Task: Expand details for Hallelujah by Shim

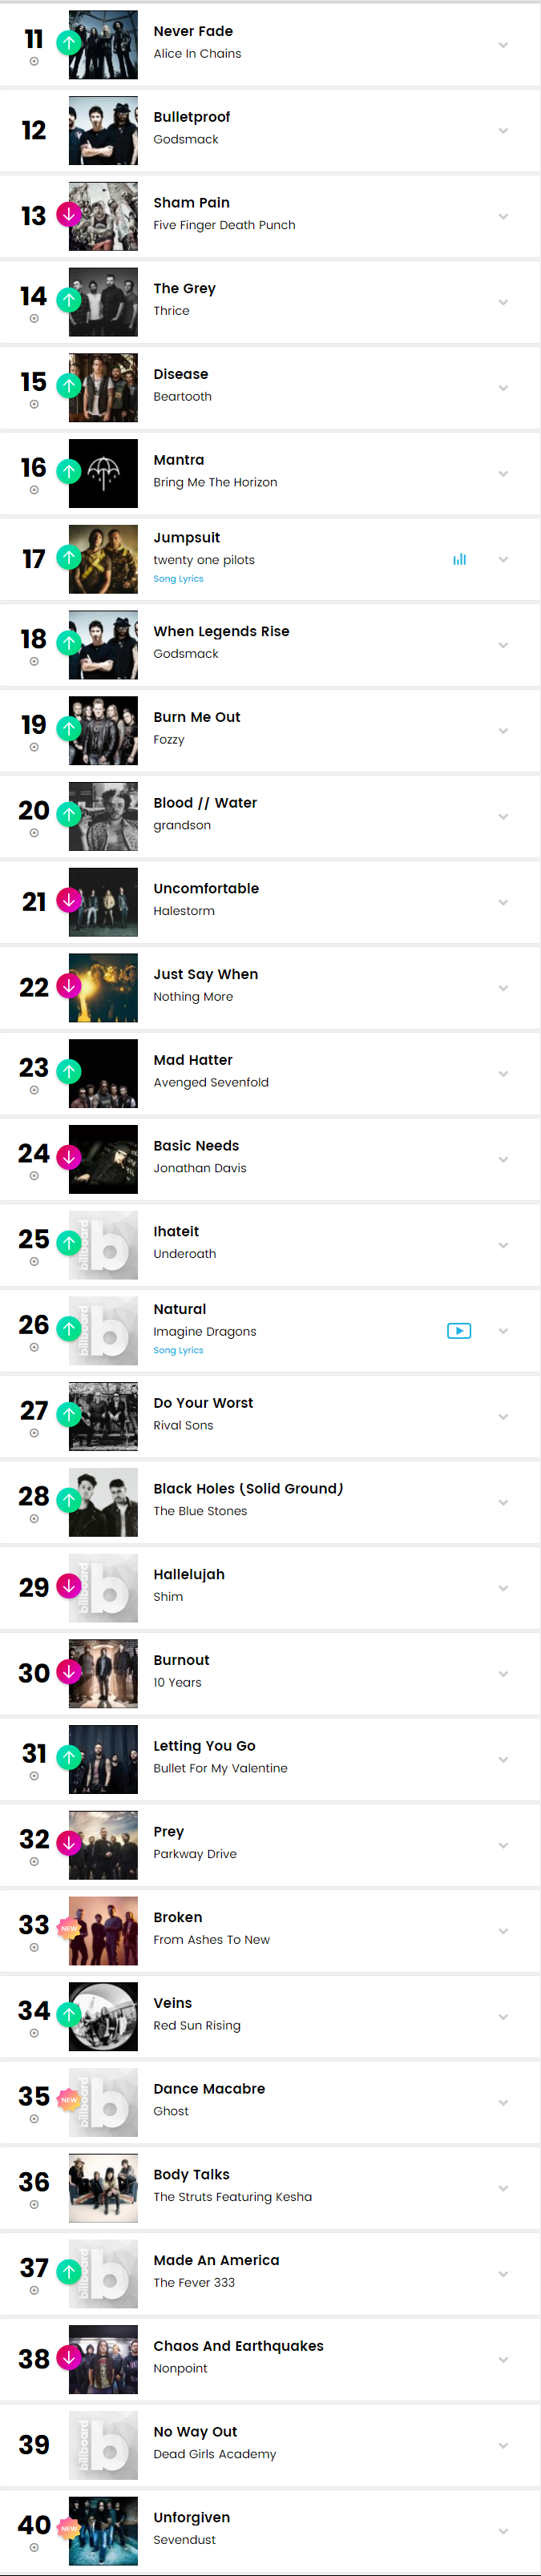Action: click(x=503, y=1588)
